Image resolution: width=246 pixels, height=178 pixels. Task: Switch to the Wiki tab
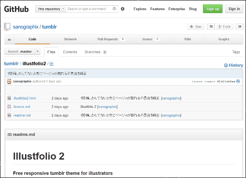tap(188, 39)
